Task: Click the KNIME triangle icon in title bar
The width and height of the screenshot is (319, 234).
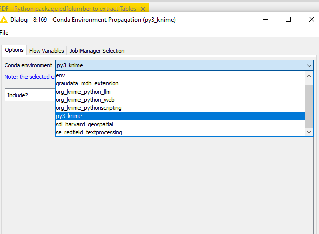Action: (4, 20)
